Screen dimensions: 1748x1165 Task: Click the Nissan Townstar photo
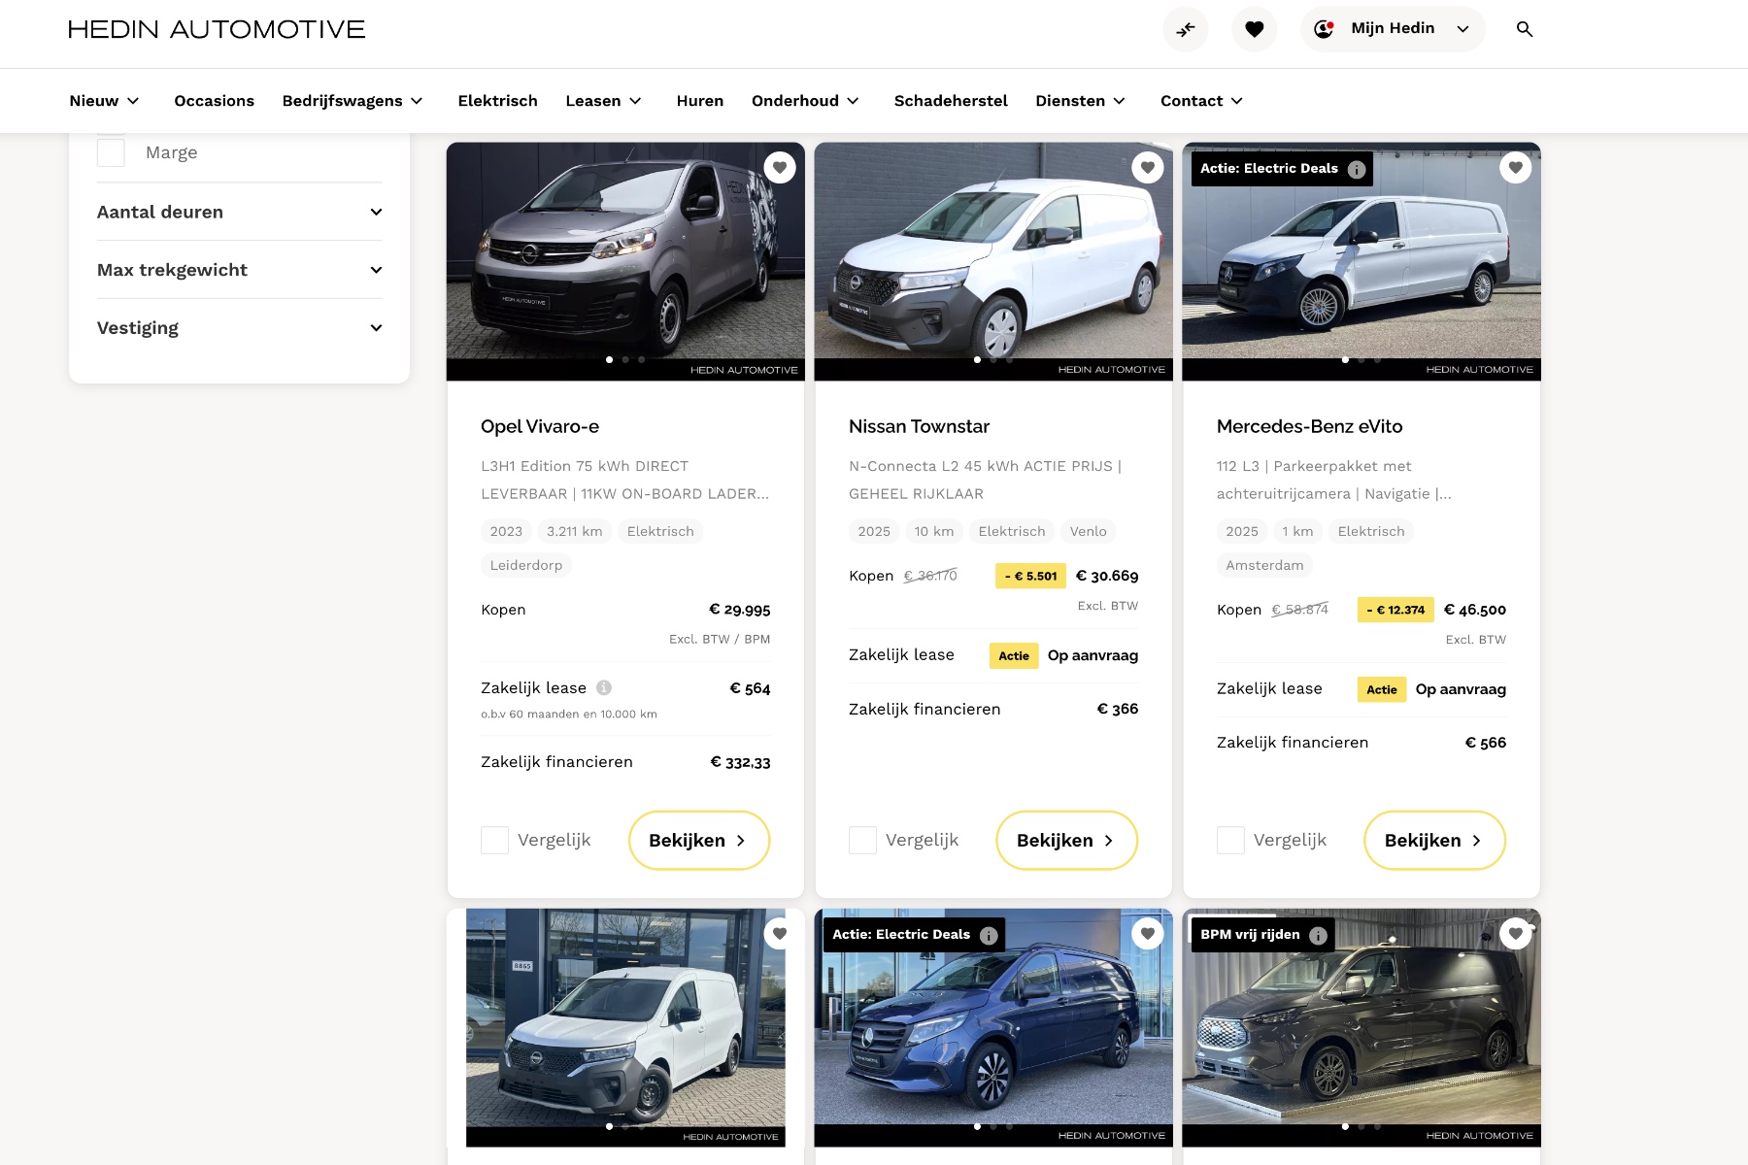coord(993,261)
